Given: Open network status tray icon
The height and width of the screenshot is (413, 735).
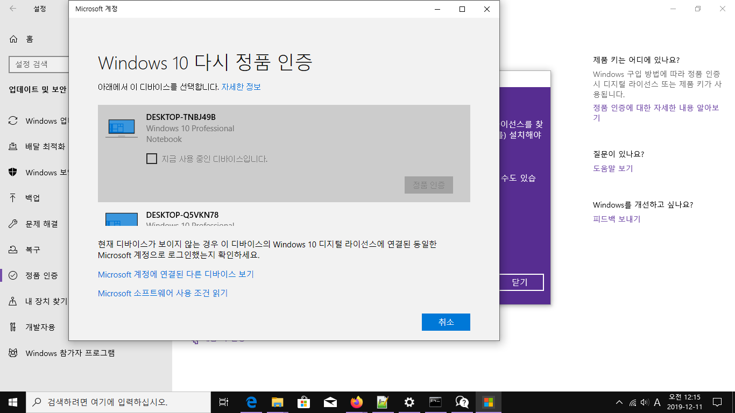Looking at the screenshot, I should [632, 402].
